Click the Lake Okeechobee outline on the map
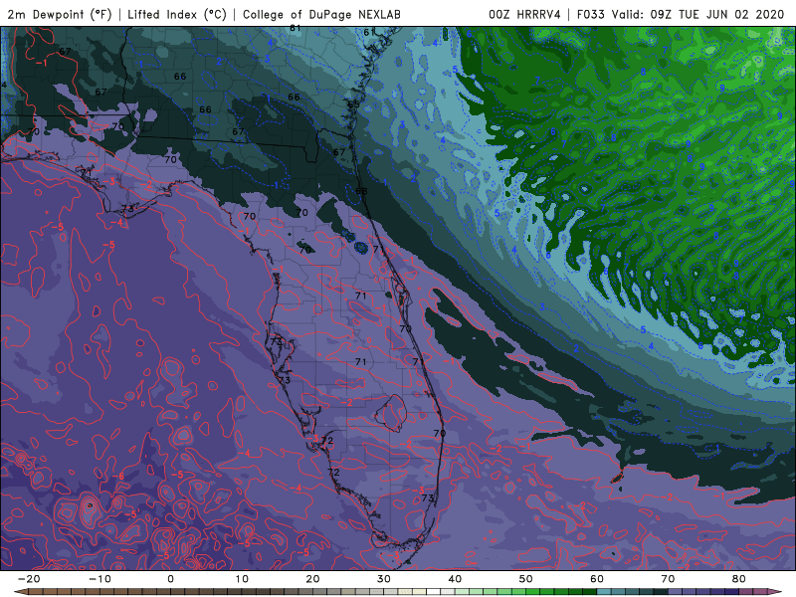 390,412
